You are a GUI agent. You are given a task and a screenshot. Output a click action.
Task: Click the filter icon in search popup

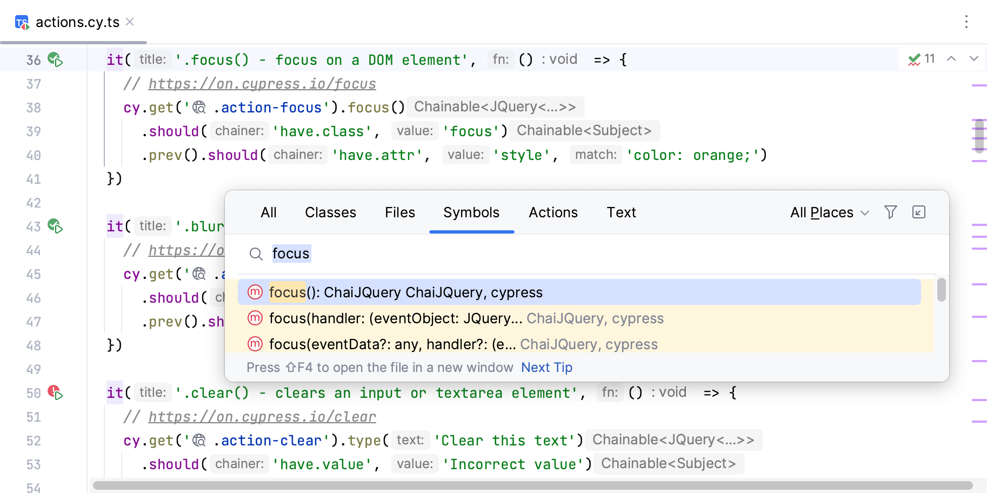[x=890, y=212]
